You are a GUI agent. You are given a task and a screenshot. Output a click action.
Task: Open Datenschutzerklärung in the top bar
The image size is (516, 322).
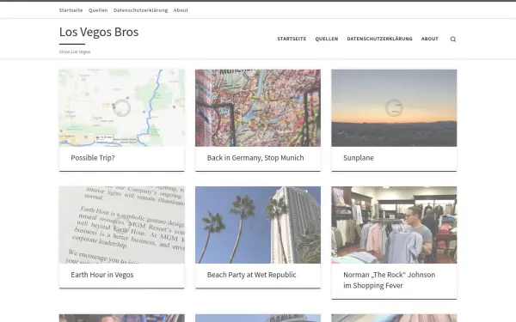coord(140,10)
